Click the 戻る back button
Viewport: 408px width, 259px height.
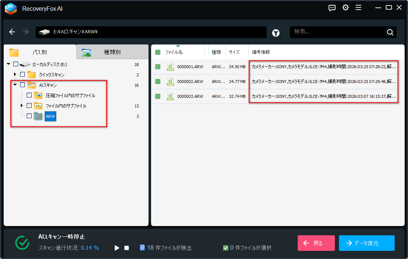pos(316,243)
